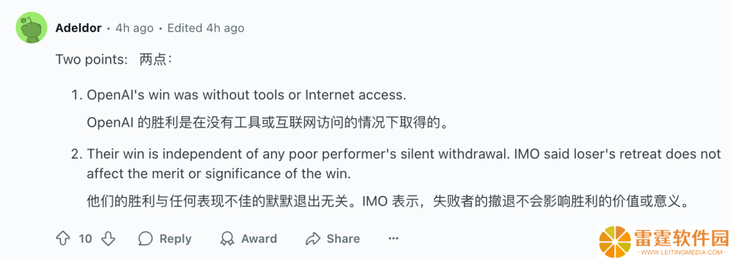Upvote Adeldor's comment
The image size is (732, 259).
click(62, 239)
